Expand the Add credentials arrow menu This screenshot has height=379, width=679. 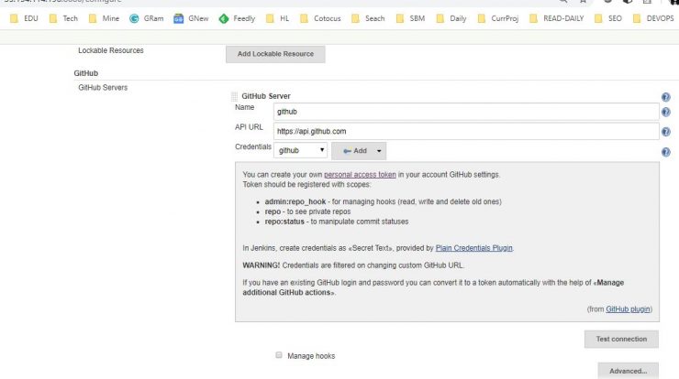tap(379, 151)
